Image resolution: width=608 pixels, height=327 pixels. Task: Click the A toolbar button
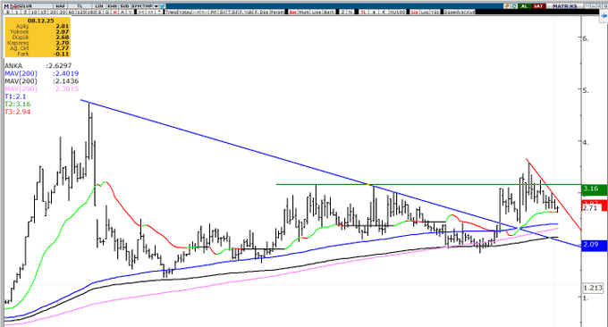click(x=122, y=12)
